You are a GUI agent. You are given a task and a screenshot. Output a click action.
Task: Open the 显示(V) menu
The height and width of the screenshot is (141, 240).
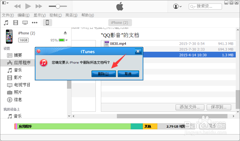(40, 15)
